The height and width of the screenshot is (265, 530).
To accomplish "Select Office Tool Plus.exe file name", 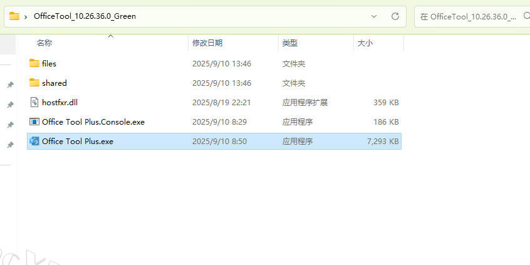I will pyautogui.click(x=78, y=142).
